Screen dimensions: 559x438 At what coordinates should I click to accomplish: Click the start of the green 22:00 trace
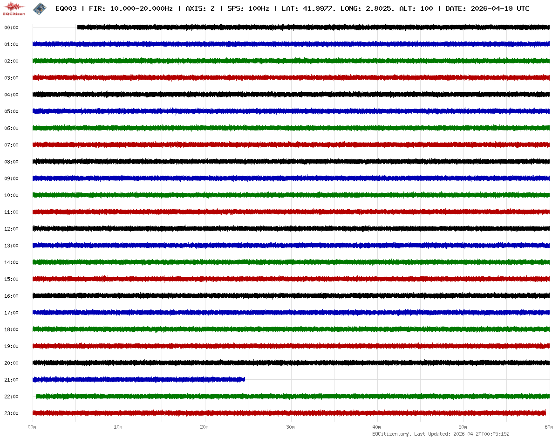(37, 396)
